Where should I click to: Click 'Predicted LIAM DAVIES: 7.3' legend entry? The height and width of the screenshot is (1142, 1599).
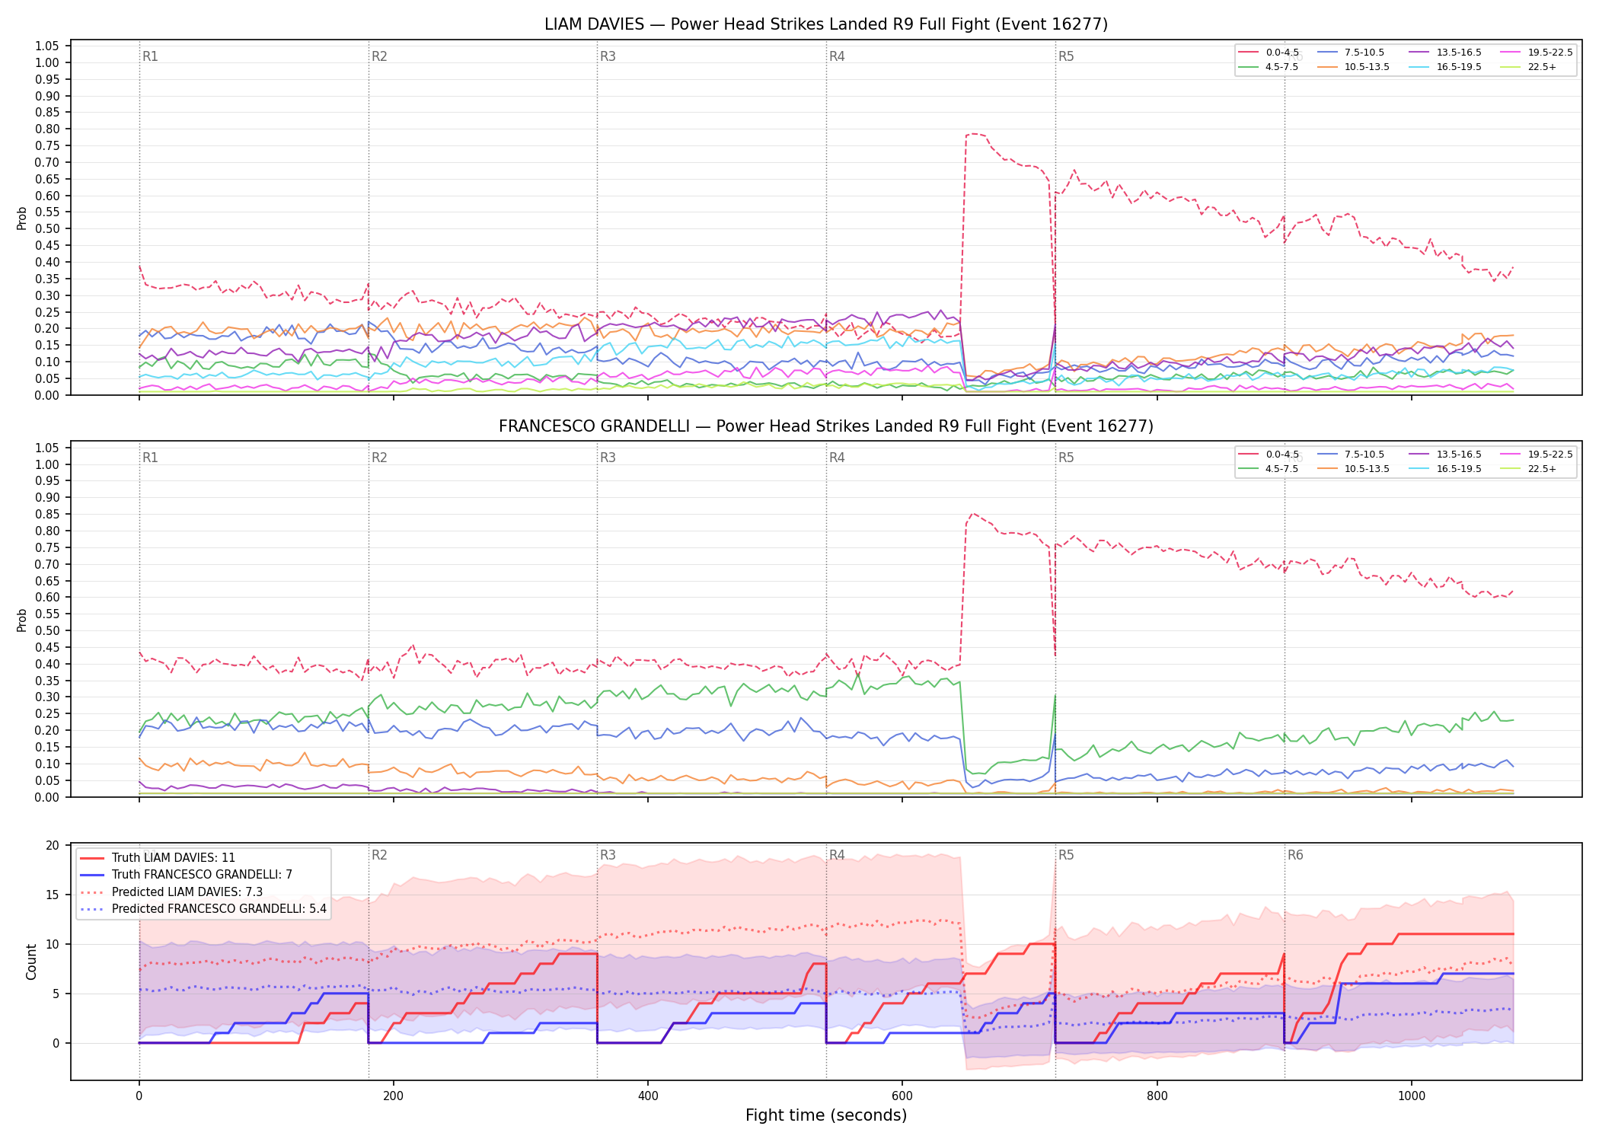tap(171, 892)
